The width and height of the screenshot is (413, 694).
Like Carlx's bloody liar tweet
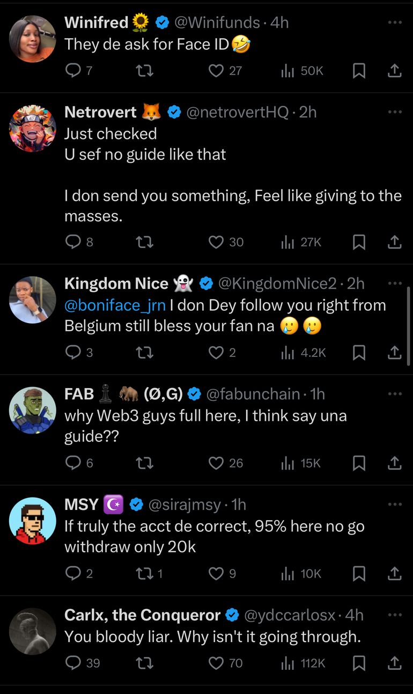tap(216, 663)
